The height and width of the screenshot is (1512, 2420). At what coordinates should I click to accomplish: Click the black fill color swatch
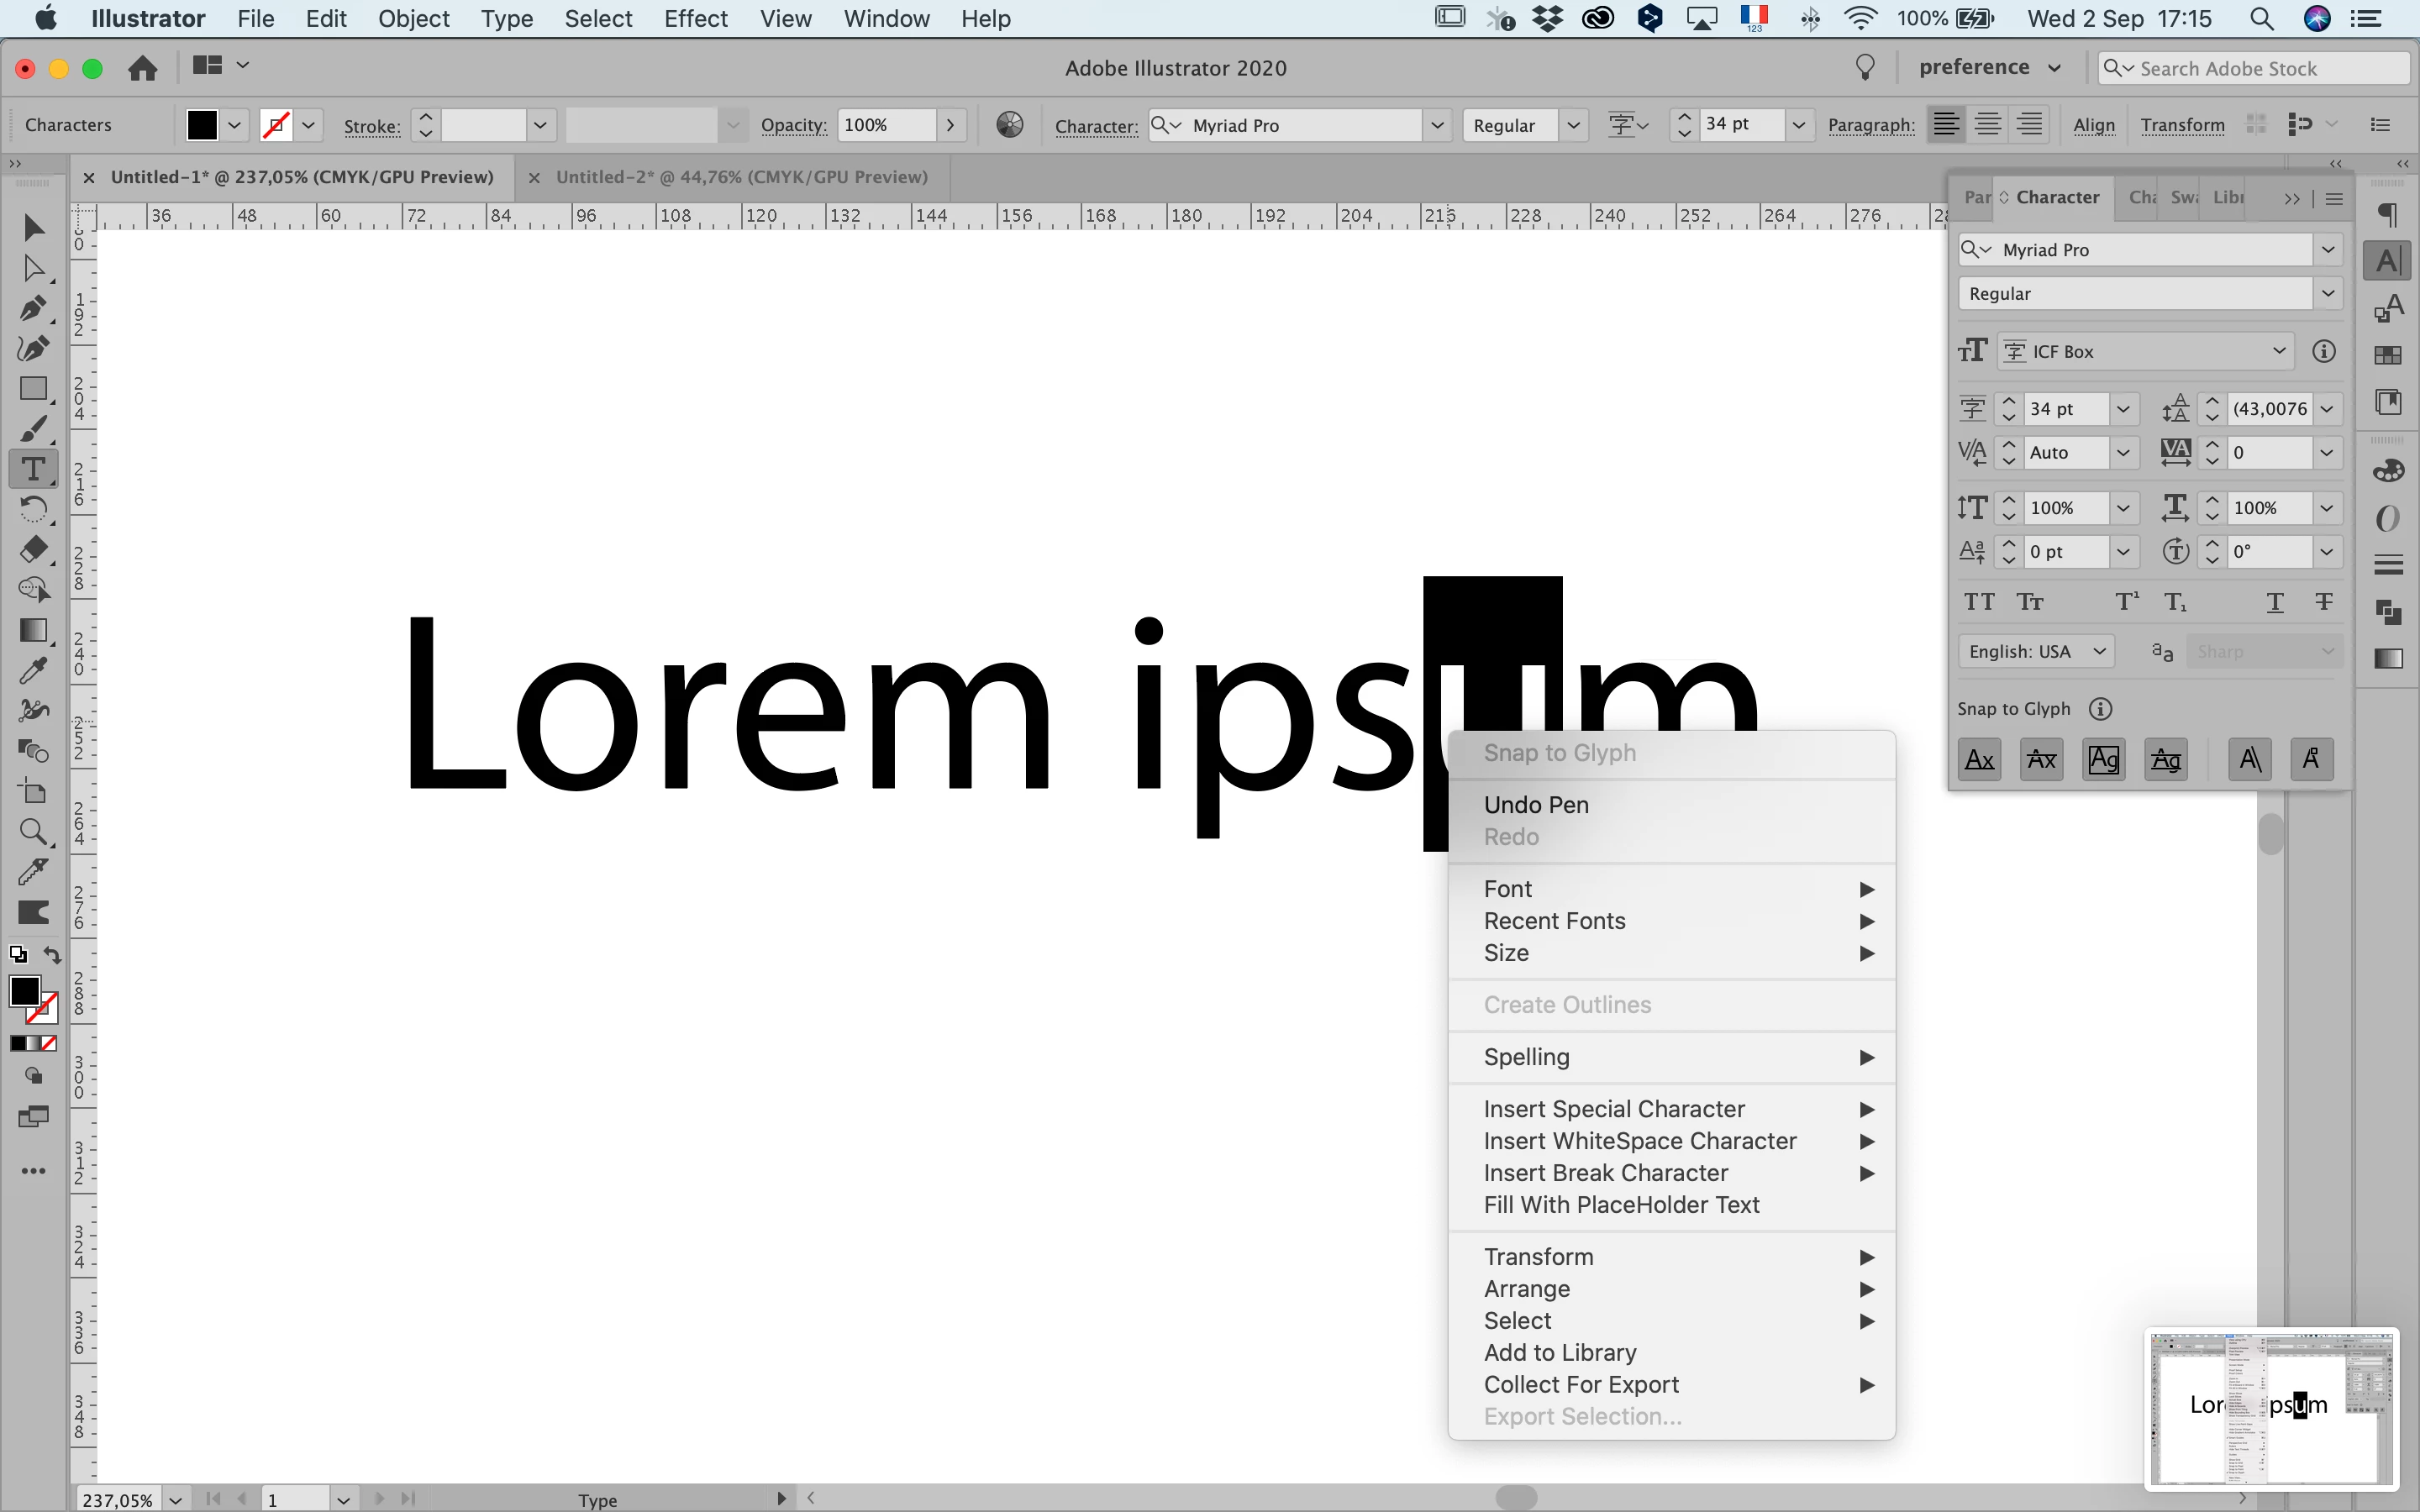202,125
